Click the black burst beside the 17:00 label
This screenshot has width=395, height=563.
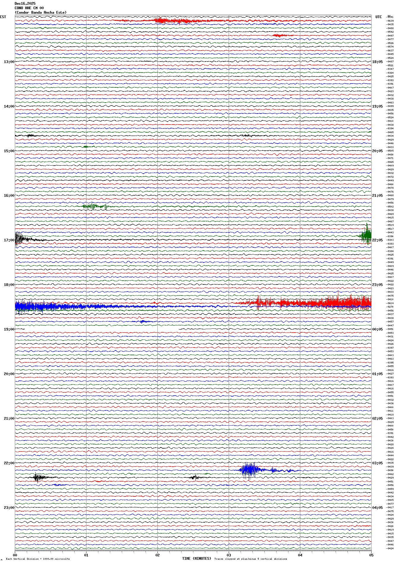(20, 238)
